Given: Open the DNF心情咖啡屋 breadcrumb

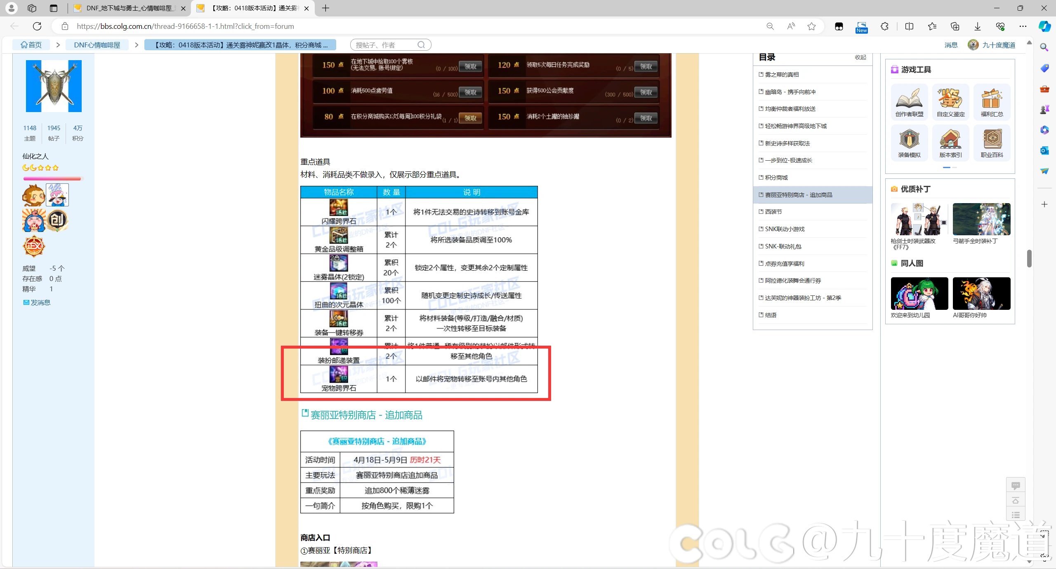Looking at the screenshot, I should coord(97,45).
